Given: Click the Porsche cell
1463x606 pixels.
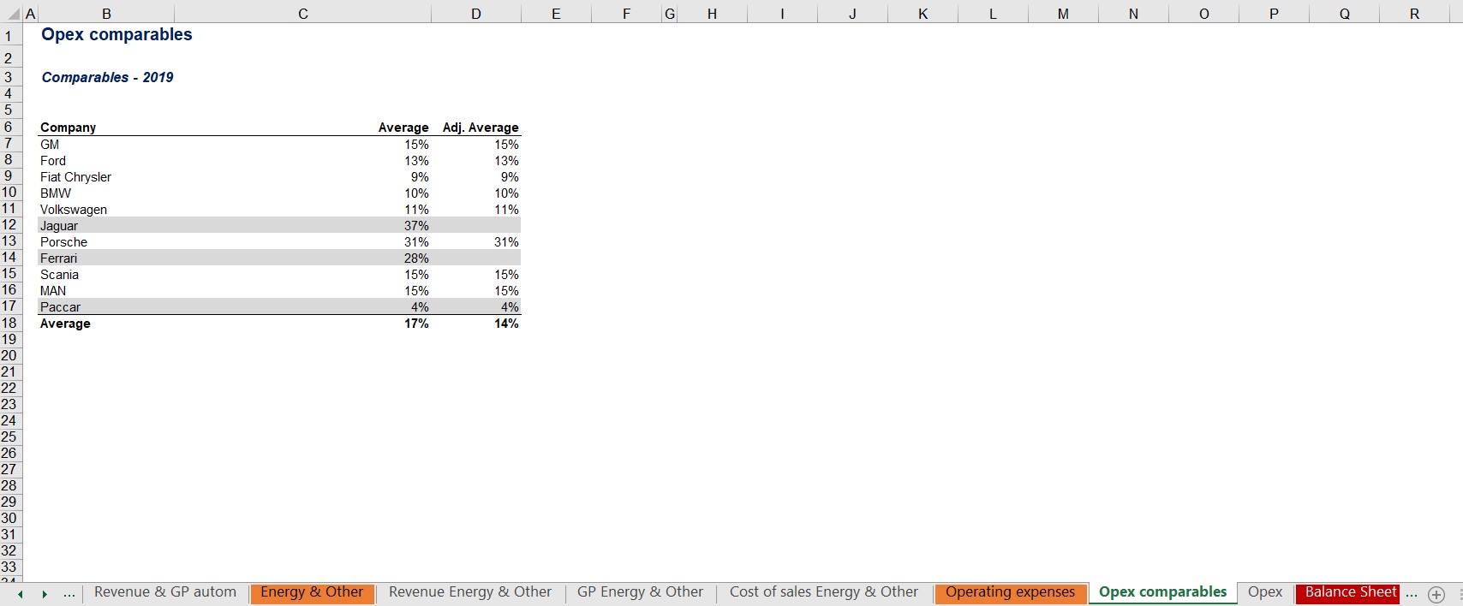Looking at the screenshot, I should (x=63, y=242).
